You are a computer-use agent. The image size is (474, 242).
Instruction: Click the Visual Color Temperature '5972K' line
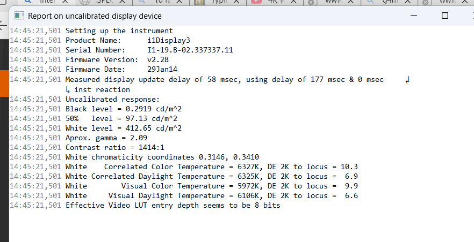click(212, 186)
